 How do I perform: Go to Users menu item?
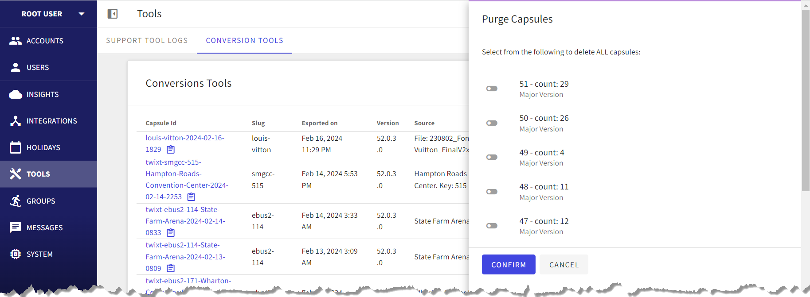click(48, 67)
